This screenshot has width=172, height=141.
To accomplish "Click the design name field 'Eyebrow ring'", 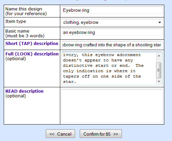I will (112, 10).
